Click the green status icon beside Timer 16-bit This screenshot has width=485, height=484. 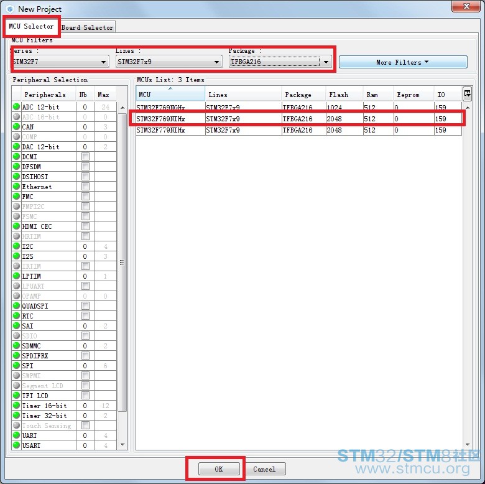[x=16, y=405]
